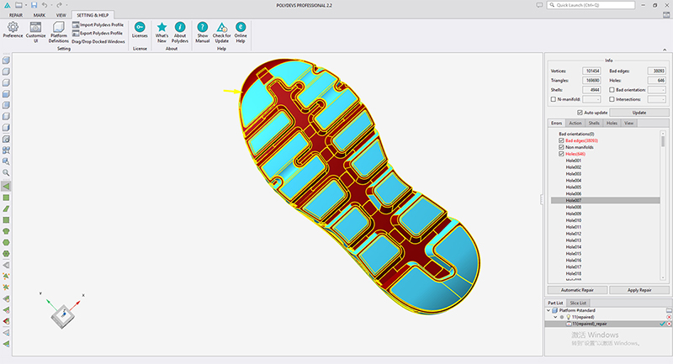Open the undo history dropdown arrow
The image size is (673, 364).
pyautogui.click(x=51, y=6)
